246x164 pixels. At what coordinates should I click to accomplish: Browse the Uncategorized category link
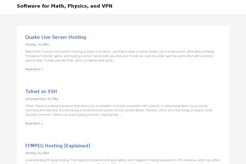pos(35,99)
